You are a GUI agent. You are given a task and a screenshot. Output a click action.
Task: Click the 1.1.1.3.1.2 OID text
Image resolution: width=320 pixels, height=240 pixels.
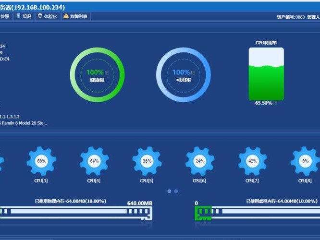[x=10, y=117]
